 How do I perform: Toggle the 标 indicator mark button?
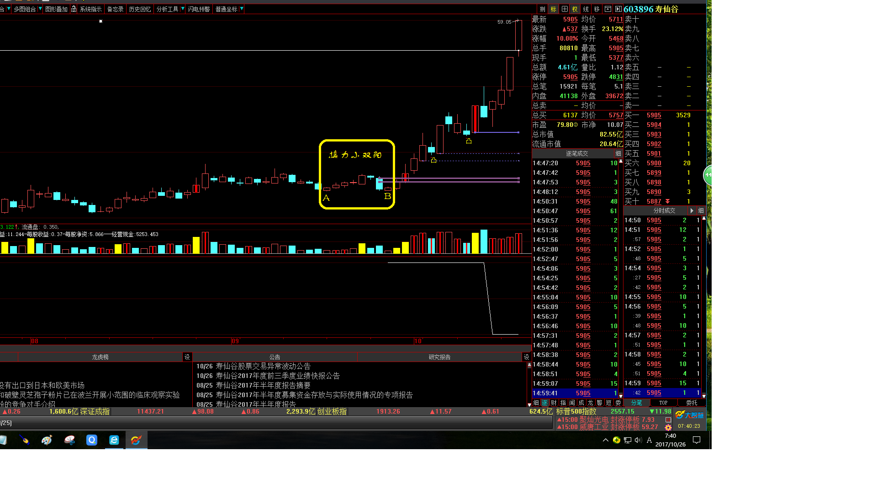tap(554, 9)
